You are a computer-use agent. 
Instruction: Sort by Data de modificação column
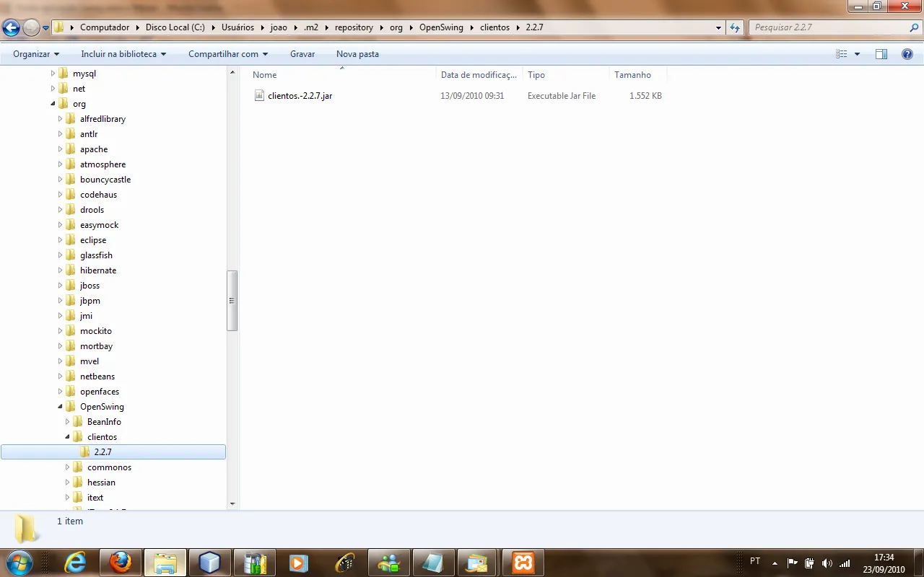click(x=479, y=75)
